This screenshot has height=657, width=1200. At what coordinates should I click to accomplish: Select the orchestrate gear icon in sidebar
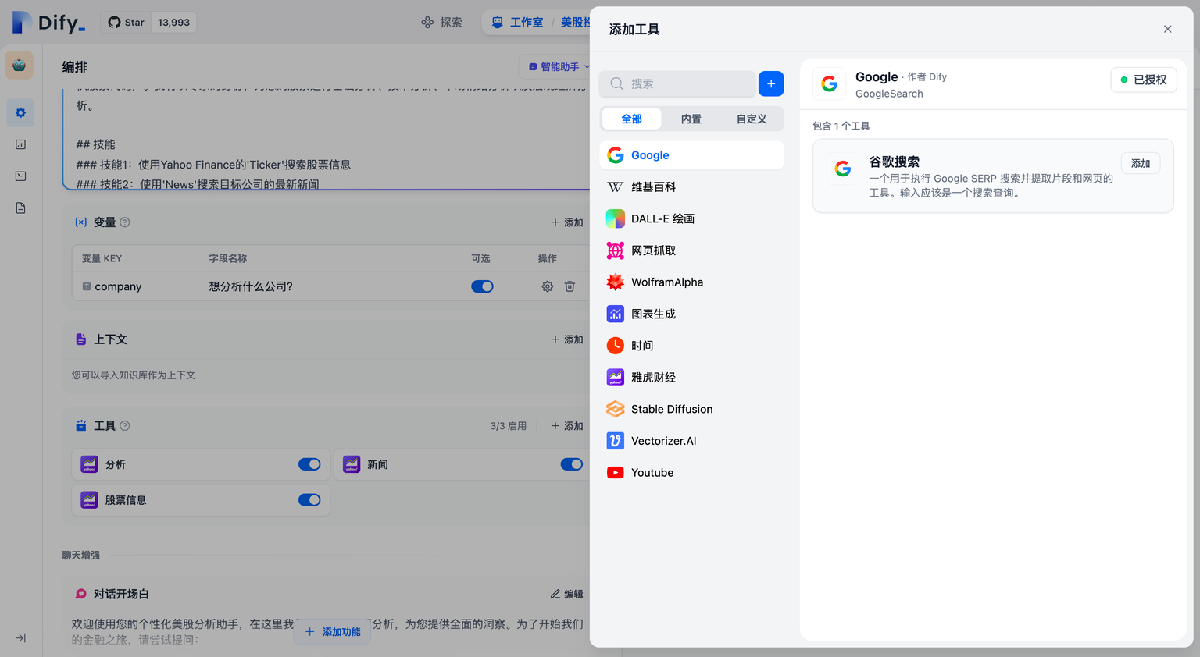(20, 113)
